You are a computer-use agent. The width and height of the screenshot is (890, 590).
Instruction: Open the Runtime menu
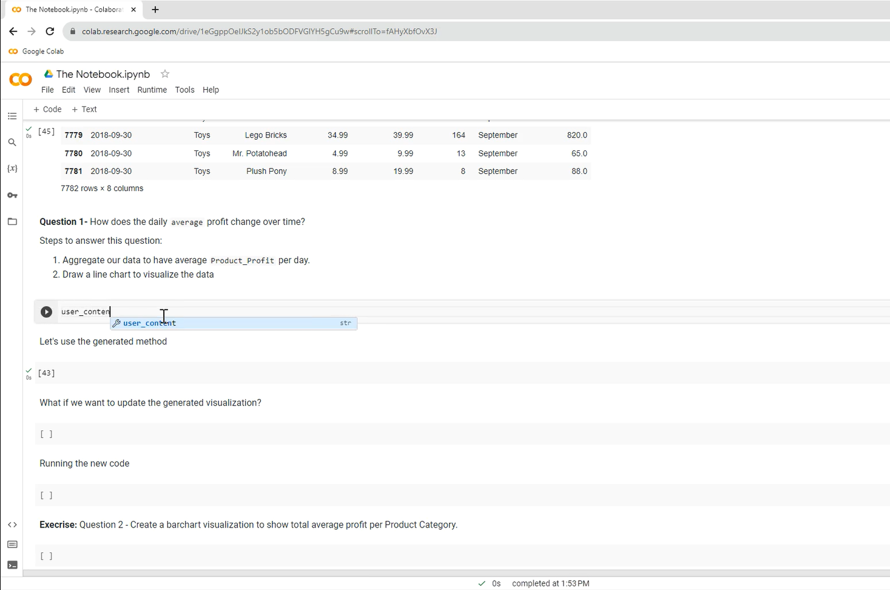point(152,90)
